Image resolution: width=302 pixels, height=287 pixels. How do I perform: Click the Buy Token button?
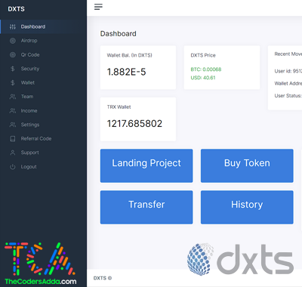[x=247, y=165]
